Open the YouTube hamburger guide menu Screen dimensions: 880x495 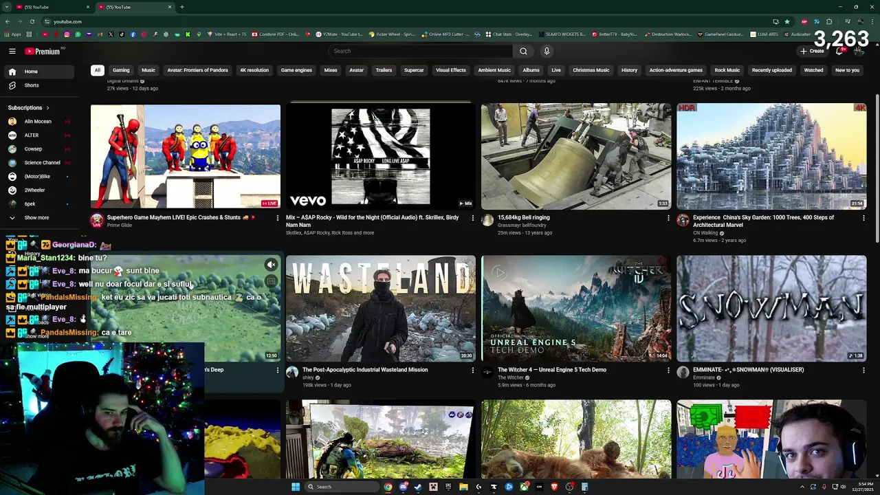point(12,51)
